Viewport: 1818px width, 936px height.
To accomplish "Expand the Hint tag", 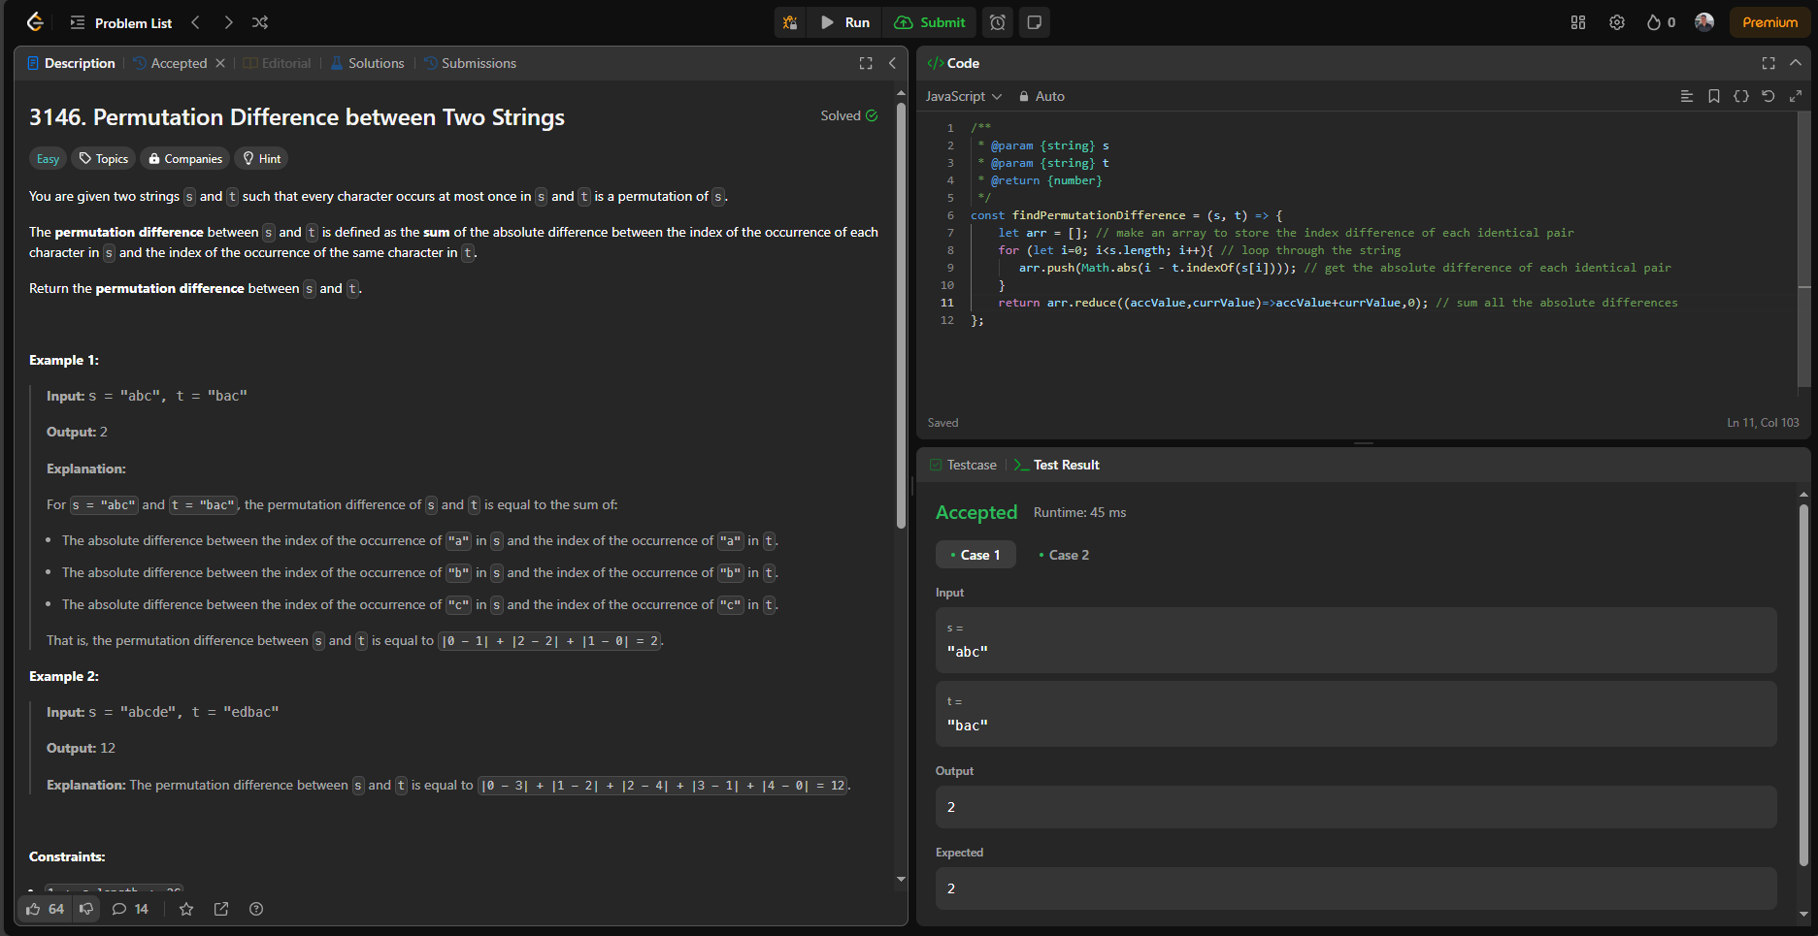I will point(262,159).
